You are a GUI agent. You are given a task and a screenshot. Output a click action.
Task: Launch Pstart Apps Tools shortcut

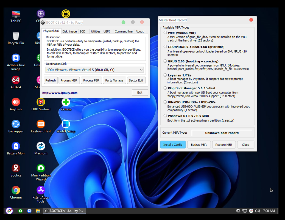tap(41, 194)
